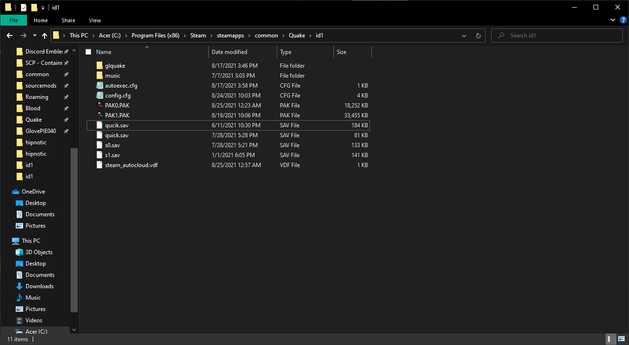Viewport: 629px width, 345px height.
Task: Click the navigation pane scroll down arrow
Action: [x=74, y=330]
